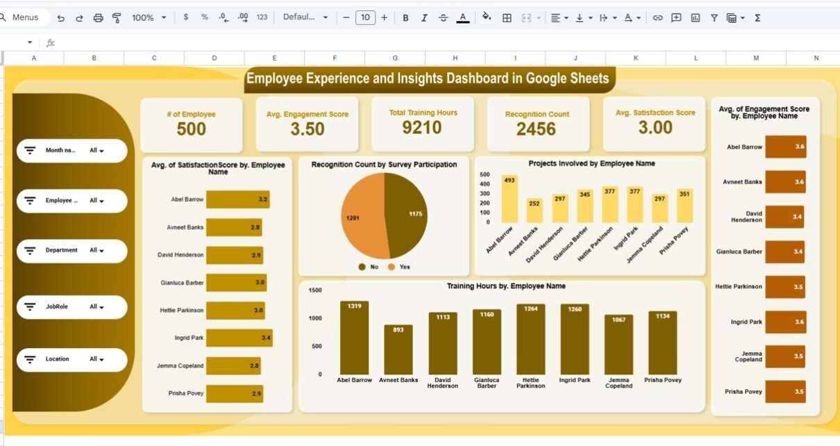840x446 pixels.
Task: Toggle italic formatting
Action: tap(424, 18)
